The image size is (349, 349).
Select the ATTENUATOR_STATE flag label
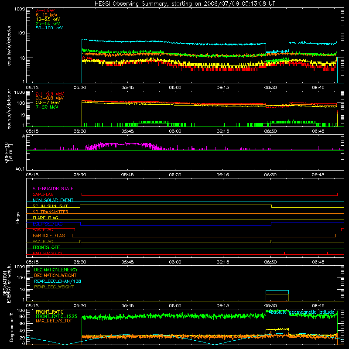pos(53,188)
